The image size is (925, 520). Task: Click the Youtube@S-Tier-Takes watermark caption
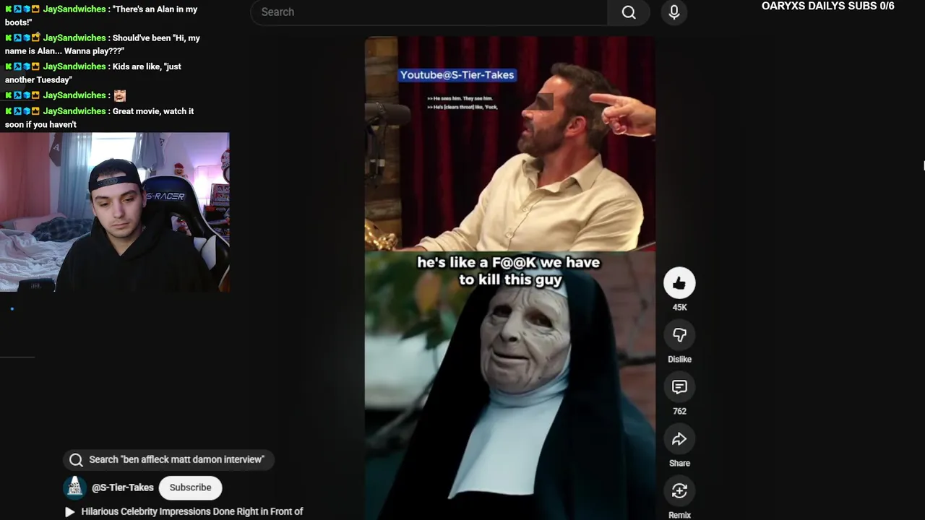coord(457,75)
